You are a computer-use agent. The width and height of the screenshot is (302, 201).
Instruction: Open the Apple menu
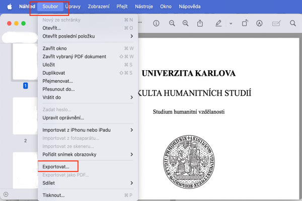(9, 7)
